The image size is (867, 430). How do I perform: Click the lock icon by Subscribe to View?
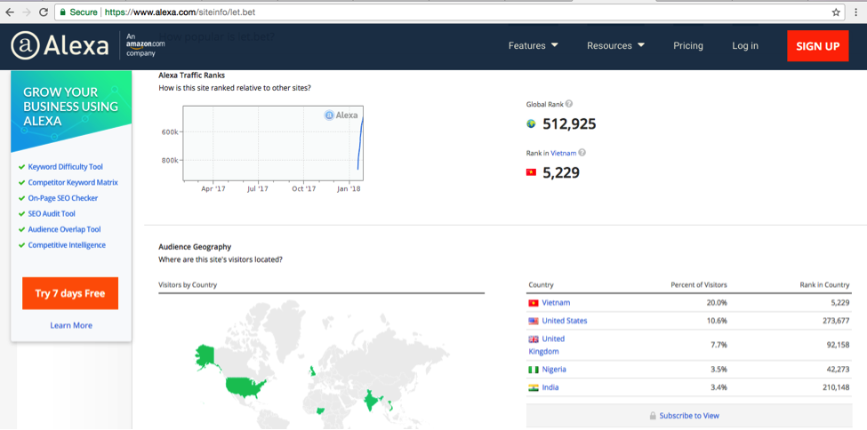click(x=653, y=416)
